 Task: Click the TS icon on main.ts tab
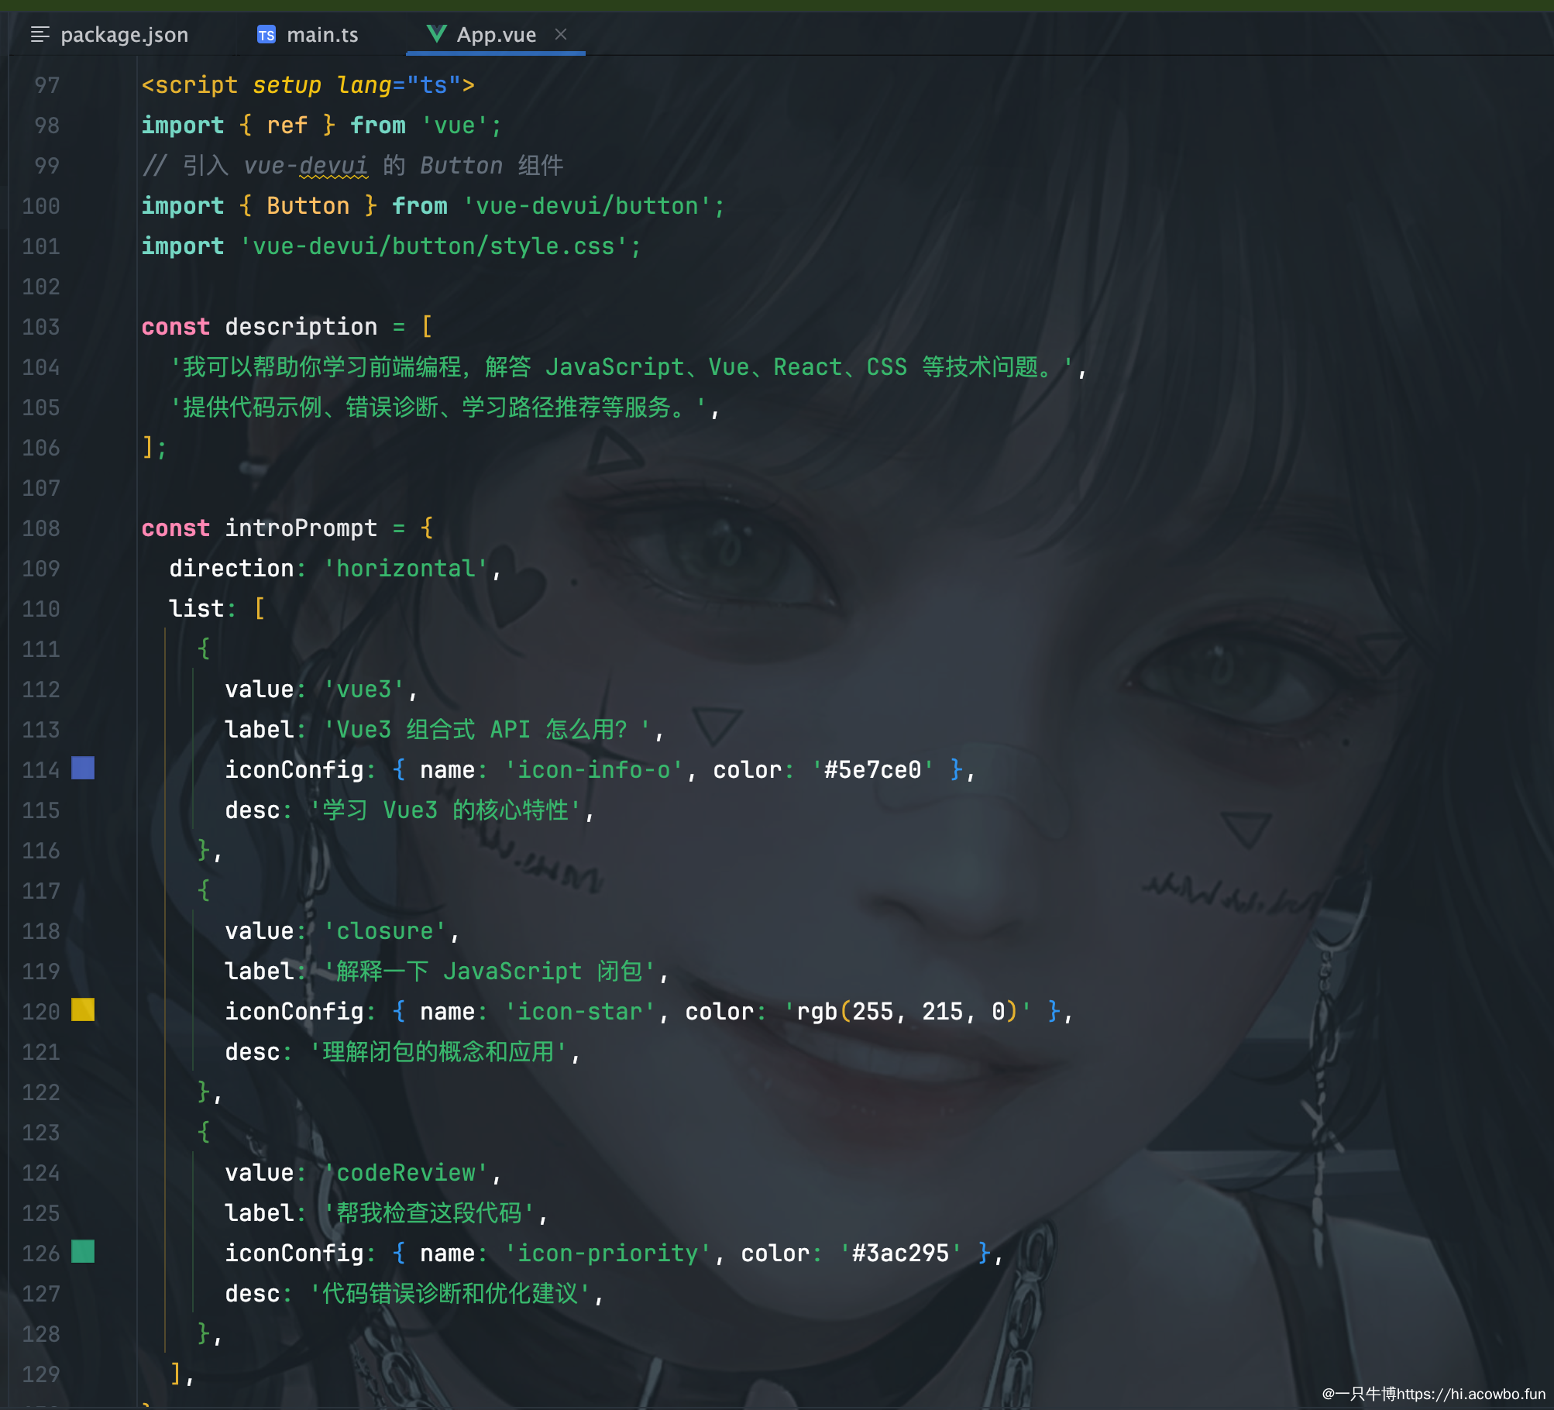tap(267, 34)
